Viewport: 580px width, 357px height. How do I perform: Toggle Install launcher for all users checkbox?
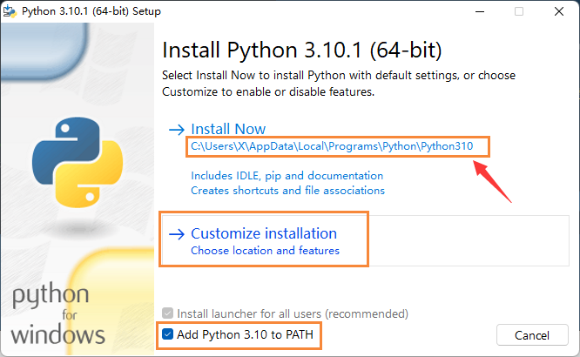[167, 313]
